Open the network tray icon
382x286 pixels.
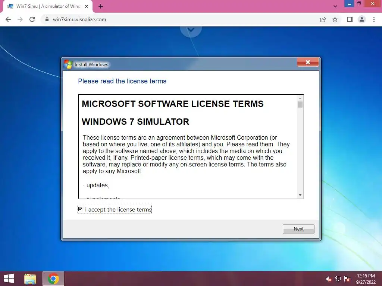tap(338, 279)
